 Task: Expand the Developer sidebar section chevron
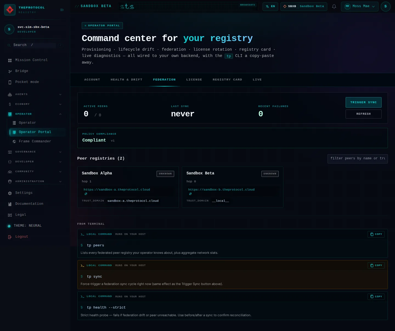click(60, 162)
